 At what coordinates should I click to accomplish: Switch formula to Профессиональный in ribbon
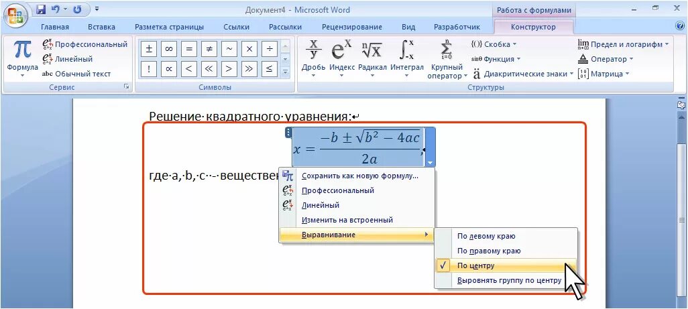click(84, 44)
